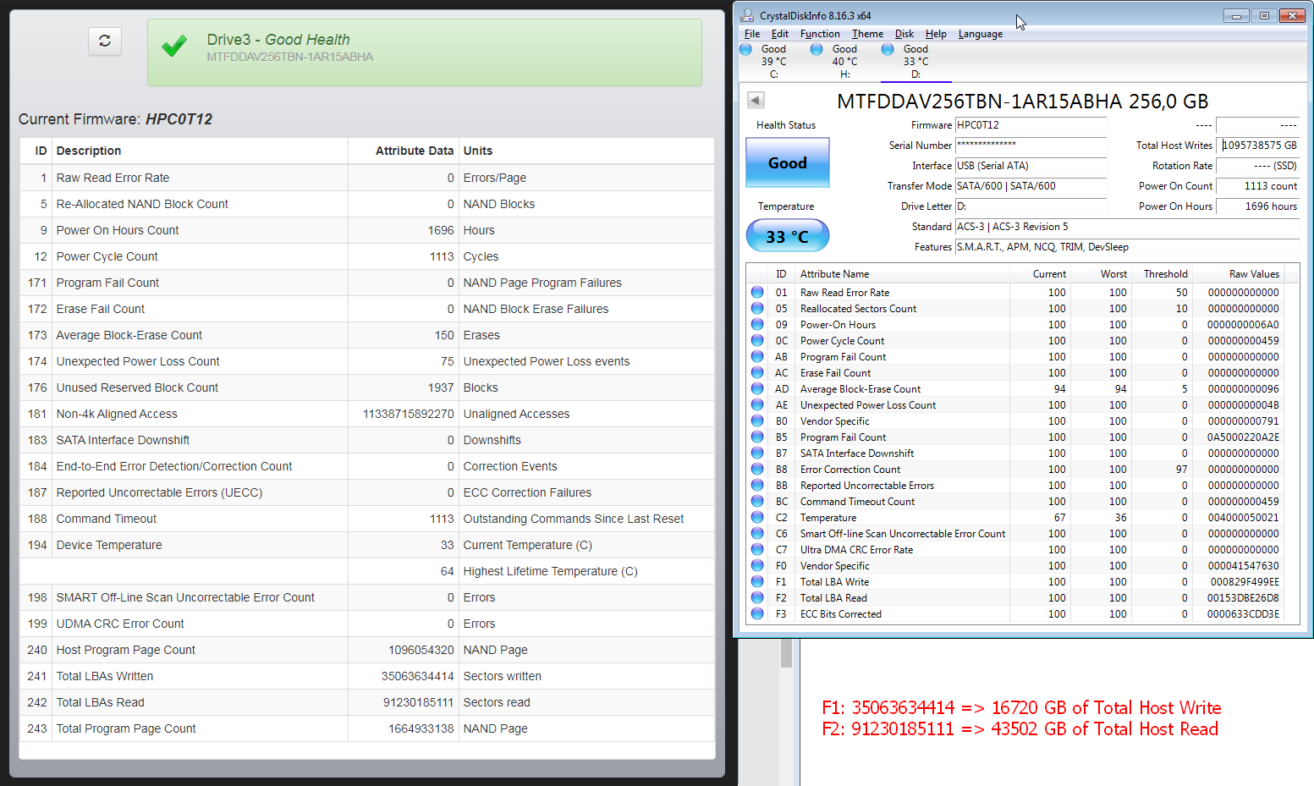Open the File menu
This screenshot has width=1314, height=786.
pos(751,34)
